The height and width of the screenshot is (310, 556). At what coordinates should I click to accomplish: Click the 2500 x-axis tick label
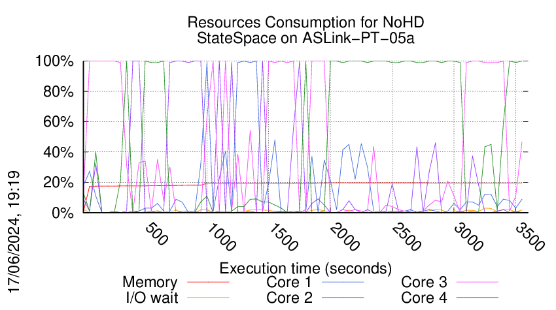coord(406,237)
